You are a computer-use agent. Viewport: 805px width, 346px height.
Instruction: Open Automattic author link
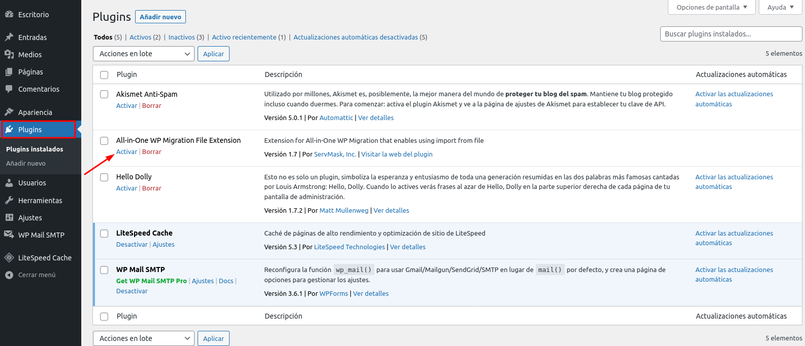pyautogui.click(x=336, y=118)
